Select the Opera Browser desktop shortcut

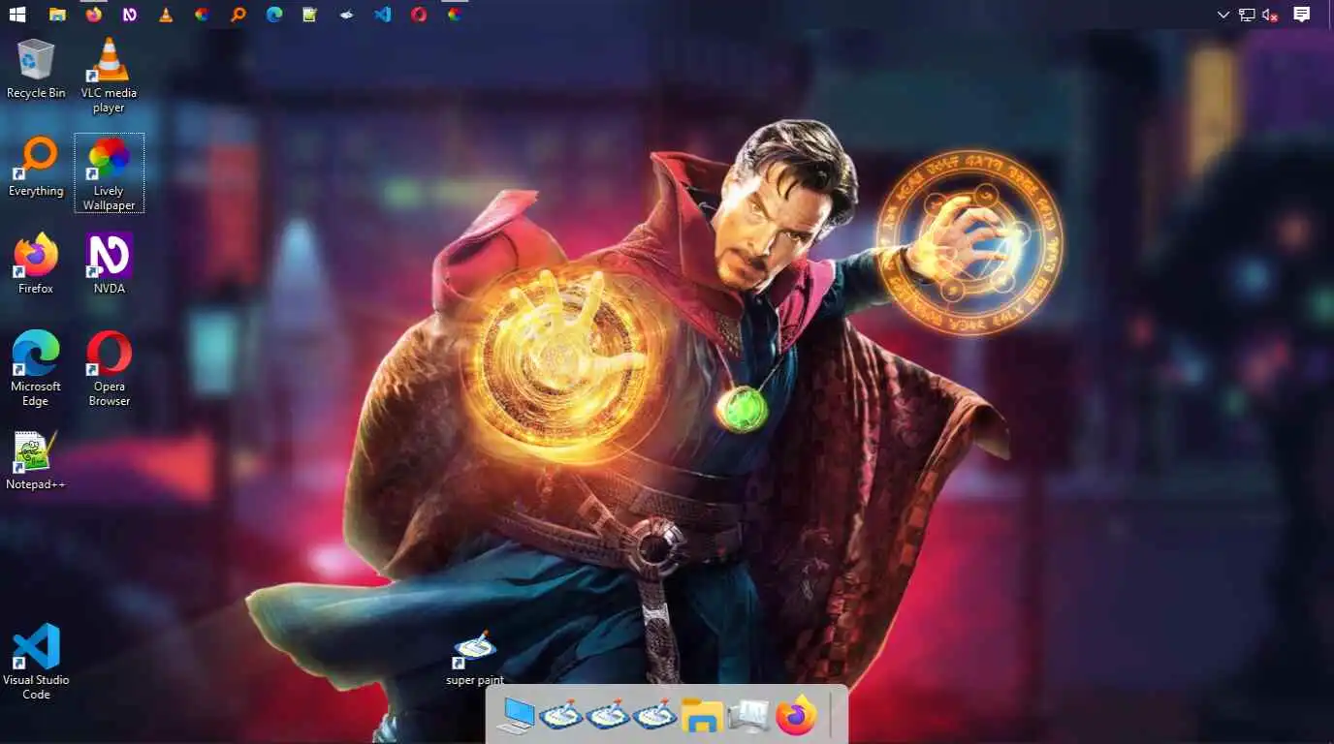(109, 368)
